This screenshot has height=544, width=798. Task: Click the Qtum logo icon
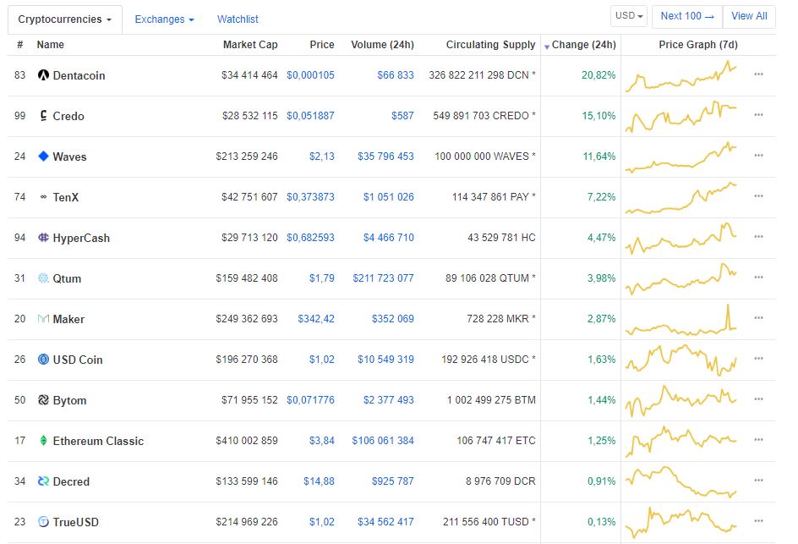(43, 278)
